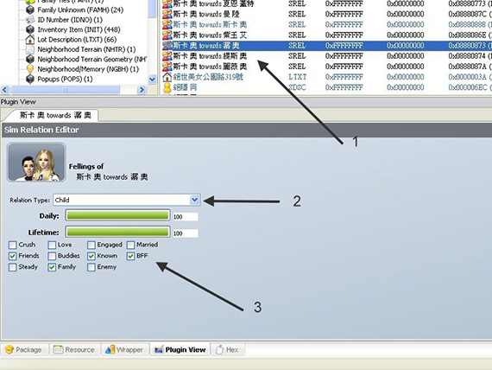Image resolution: width=492 pixels, height=370 pixels.
Task: Select ID Number (IDNO) (1) tree item
Action: [x=70, y=20]
